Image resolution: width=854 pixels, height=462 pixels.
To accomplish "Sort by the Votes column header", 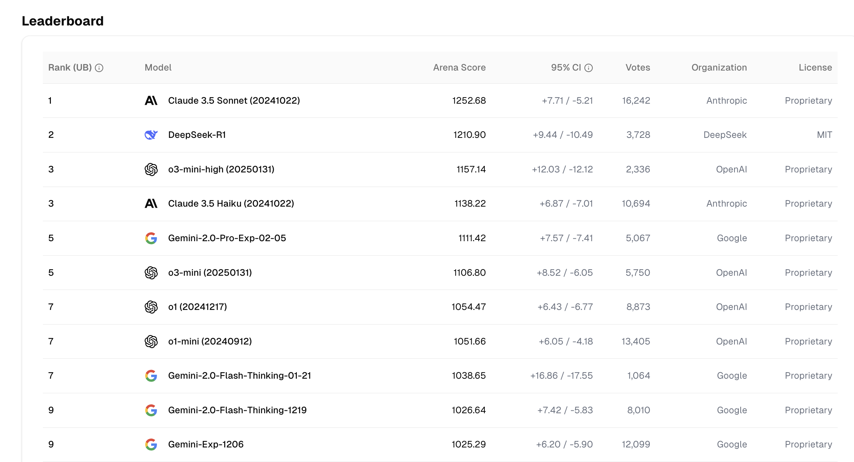I will point(638,68).
